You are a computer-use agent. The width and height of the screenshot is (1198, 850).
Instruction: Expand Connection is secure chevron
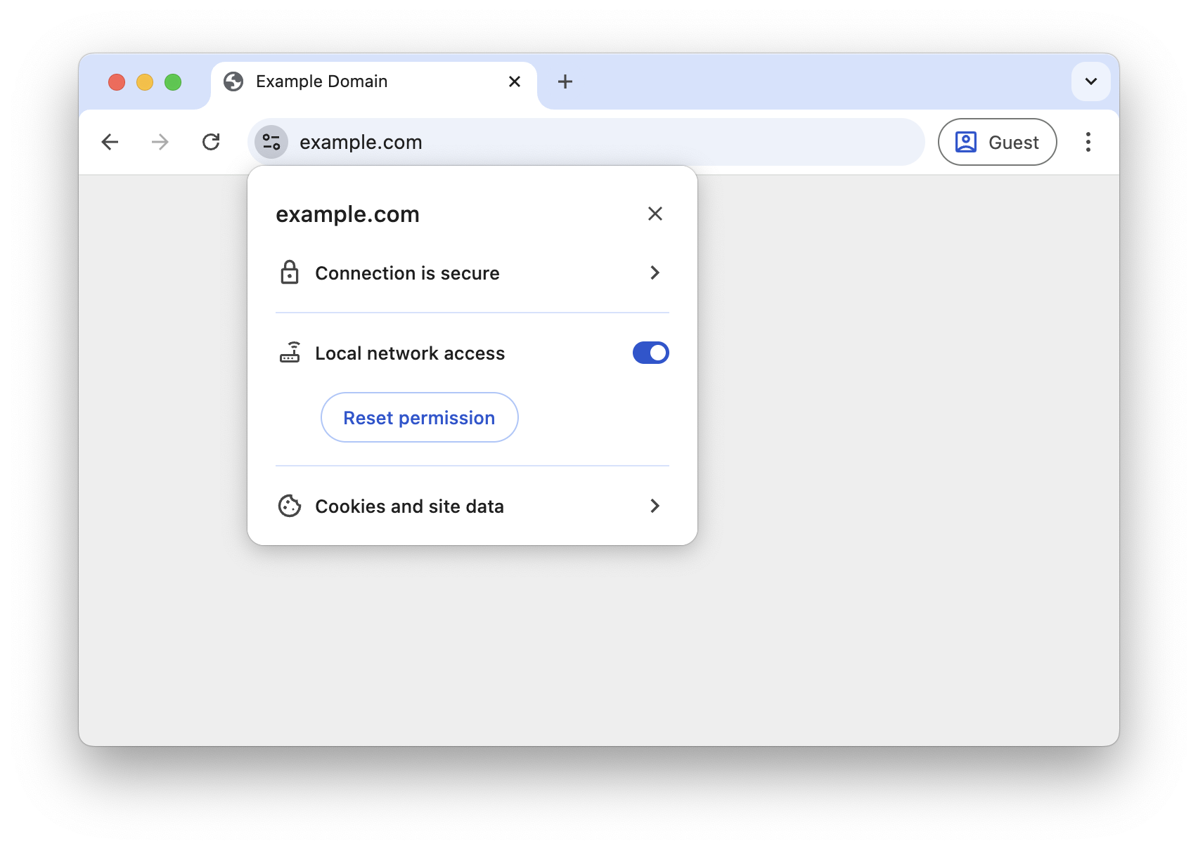[655, 273]
